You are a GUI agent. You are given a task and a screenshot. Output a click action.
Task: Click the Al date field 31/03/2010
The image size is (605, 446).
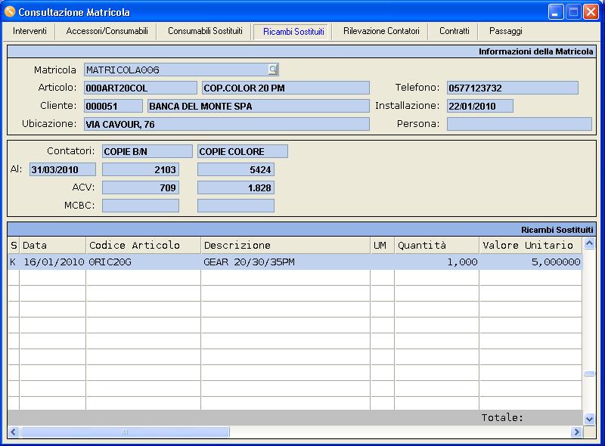click(63, 169)
